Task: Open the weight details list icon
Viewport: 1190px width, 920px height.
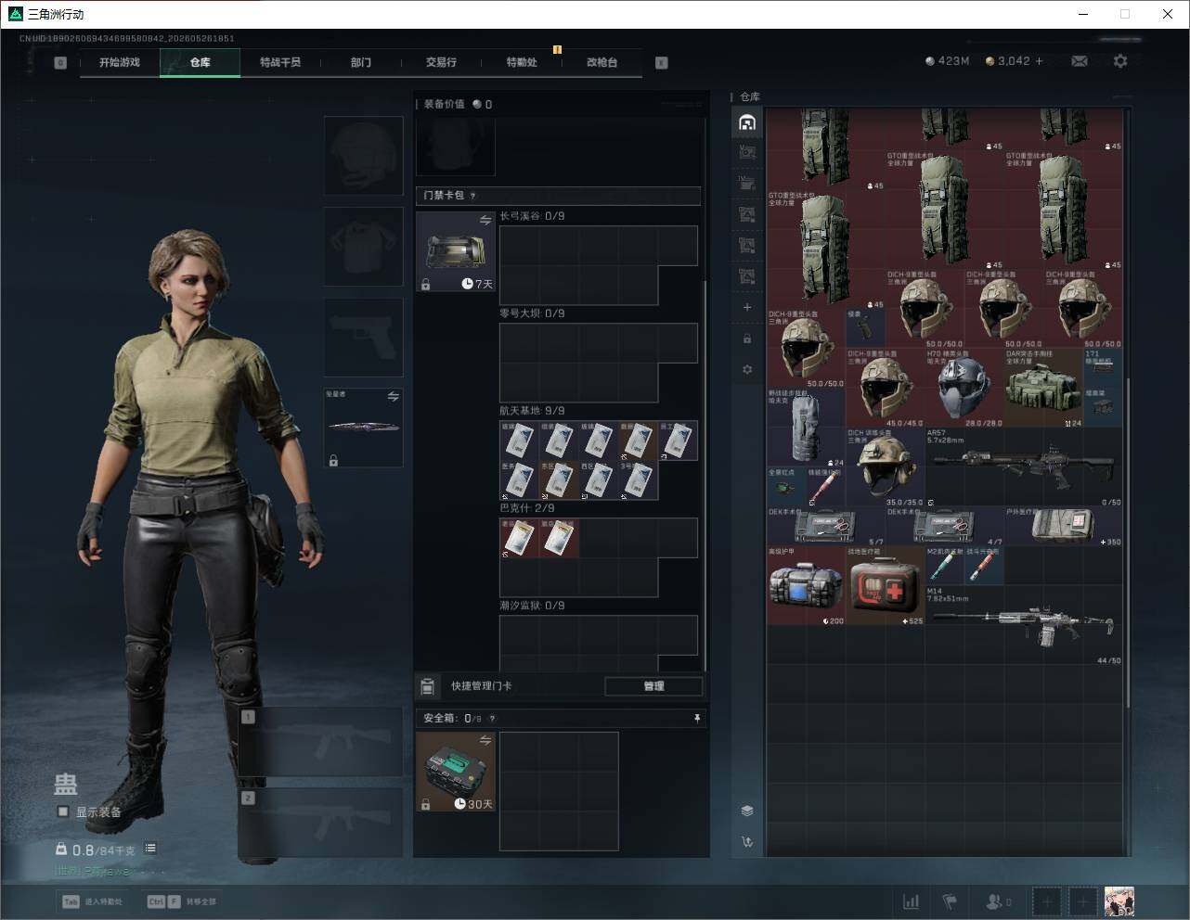Action: pos(150,849)
